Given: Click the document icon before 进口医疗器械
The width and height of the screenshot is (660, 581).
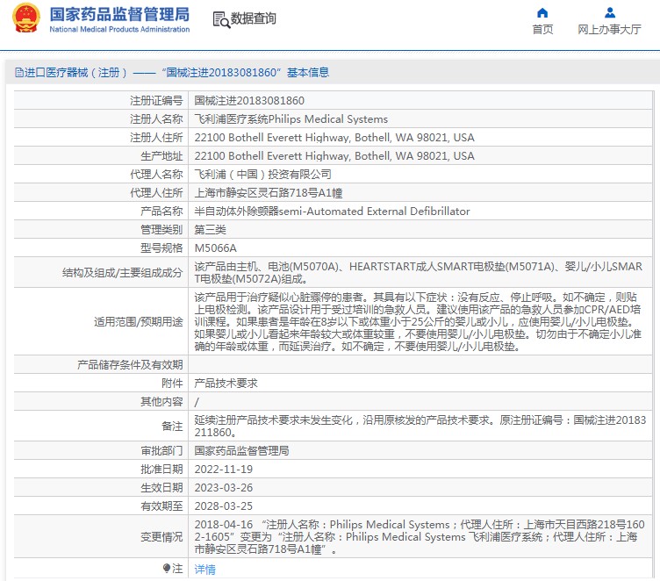Looking at the screenshot, I should click(19, 73).
